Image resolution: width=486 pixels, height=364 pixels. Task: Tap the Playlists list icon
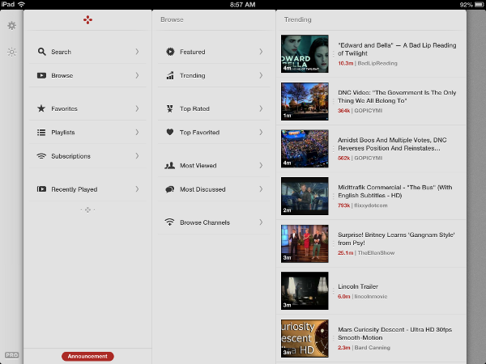pos(41,132)
